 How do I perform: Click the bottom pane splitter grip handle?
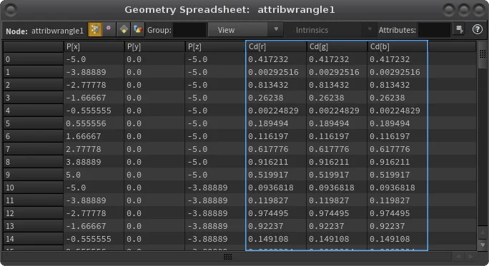point(227,256)
